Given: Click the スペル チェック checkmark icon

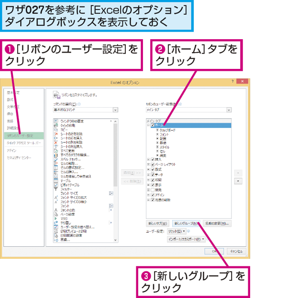Looking at the screenshot, I should (56, 159).
